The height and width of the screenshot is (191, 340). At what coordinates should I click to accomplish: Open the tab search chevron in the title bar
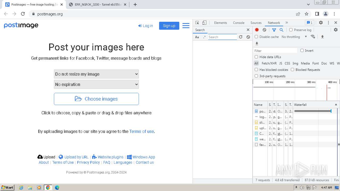click(x=308, y=5)
